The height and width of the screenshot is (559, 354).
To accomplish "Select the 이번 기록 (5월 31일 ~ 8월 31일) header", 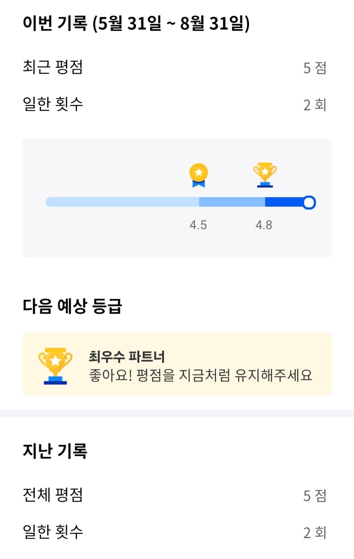I will point(136,25).
